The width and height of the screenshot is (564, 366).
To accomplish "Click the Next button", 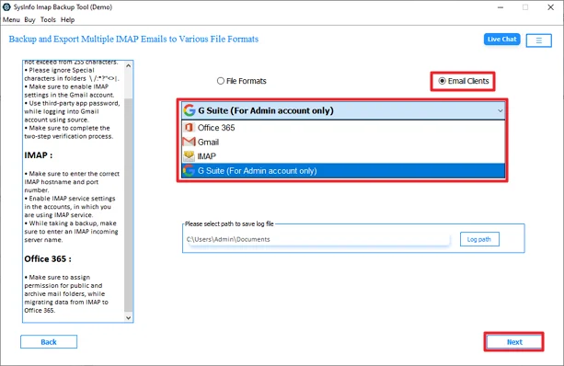I will point(514,342).
